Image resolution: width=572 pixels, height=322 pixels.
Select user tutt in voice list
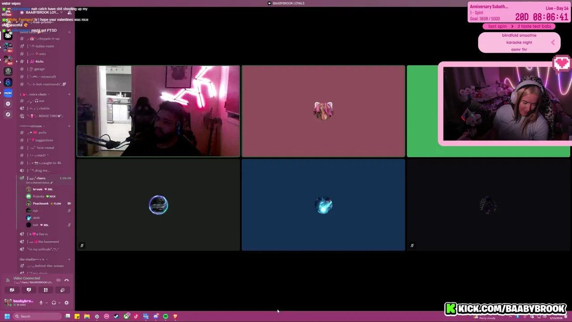tap(48, 225)
